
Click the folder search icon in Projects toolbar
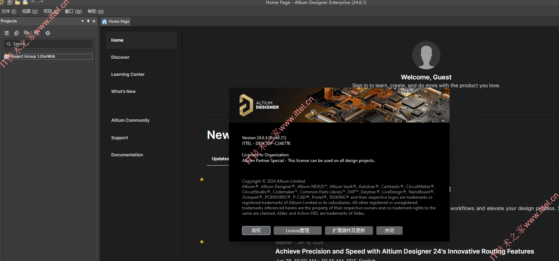27,33
